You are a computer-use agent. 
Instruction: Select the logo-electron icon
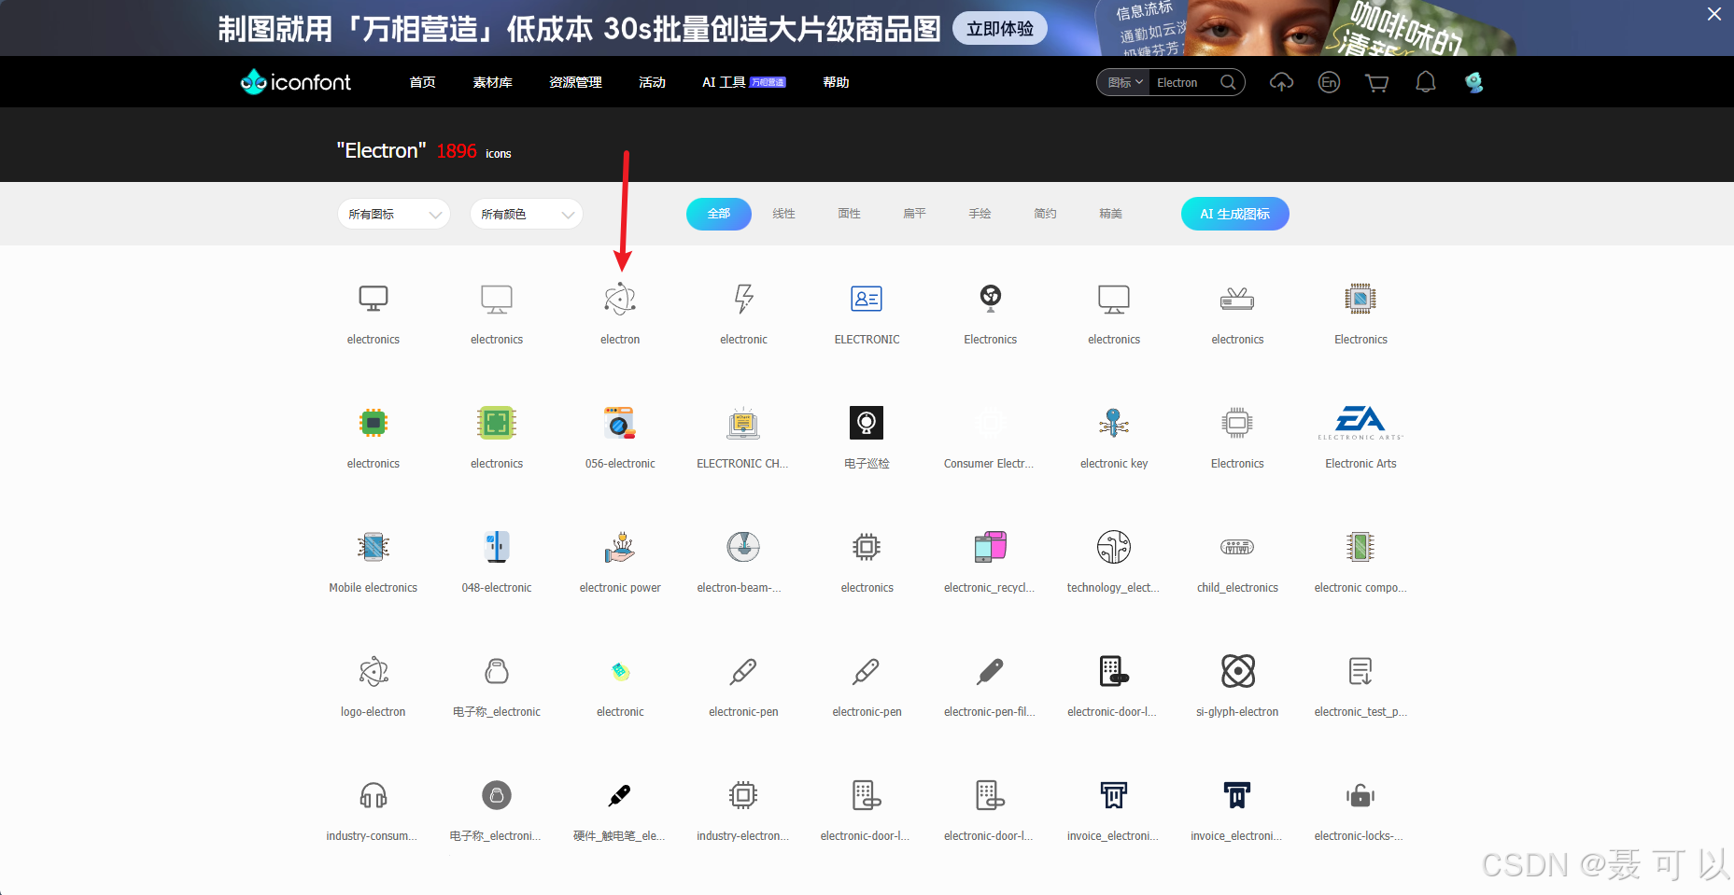pos(373,671)
